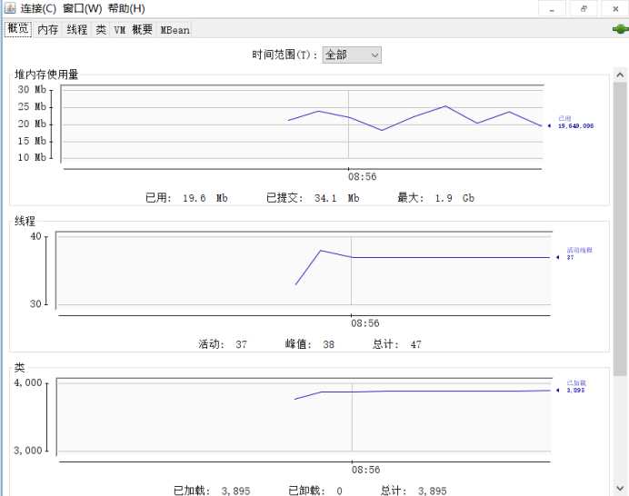Viewport: 629px width, 496px height.
Task: Click the 08:56 label under class chart
Action: click(365, 470)
